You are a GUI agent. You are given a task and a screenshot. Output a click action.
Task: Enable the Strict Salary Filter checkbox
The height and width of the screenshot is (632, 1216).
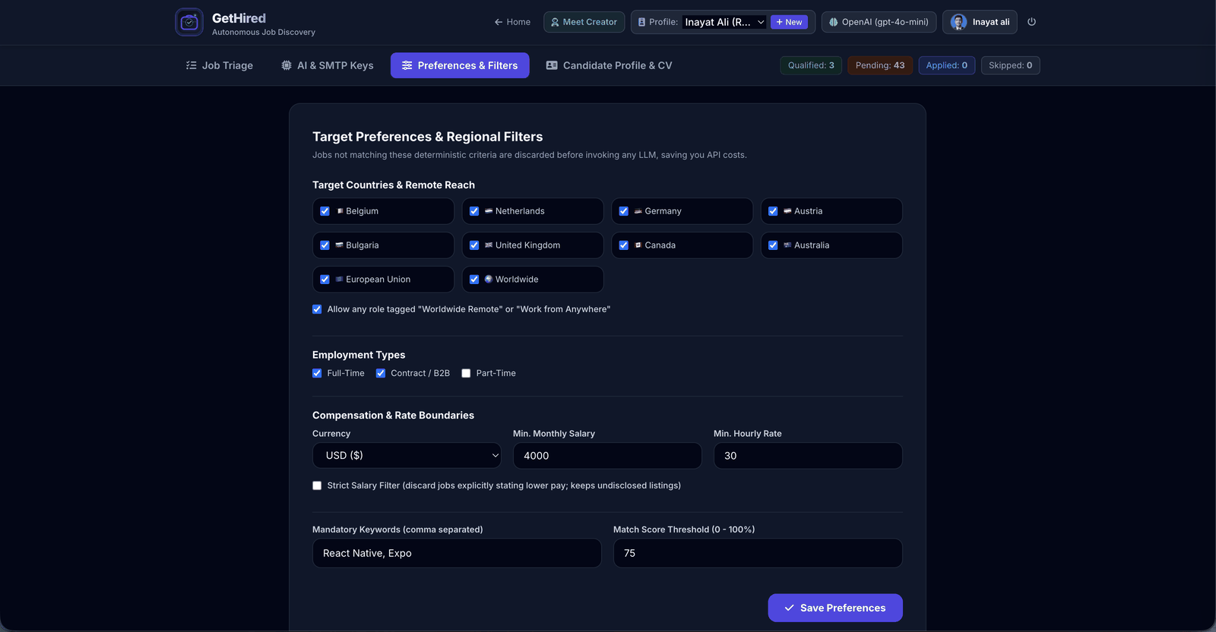(x=317, y=485)
